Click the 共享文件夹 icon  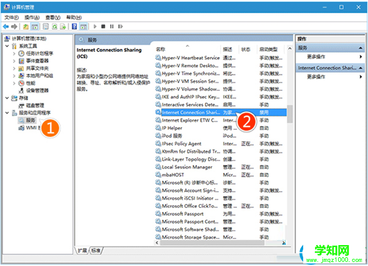click(21, 68)
